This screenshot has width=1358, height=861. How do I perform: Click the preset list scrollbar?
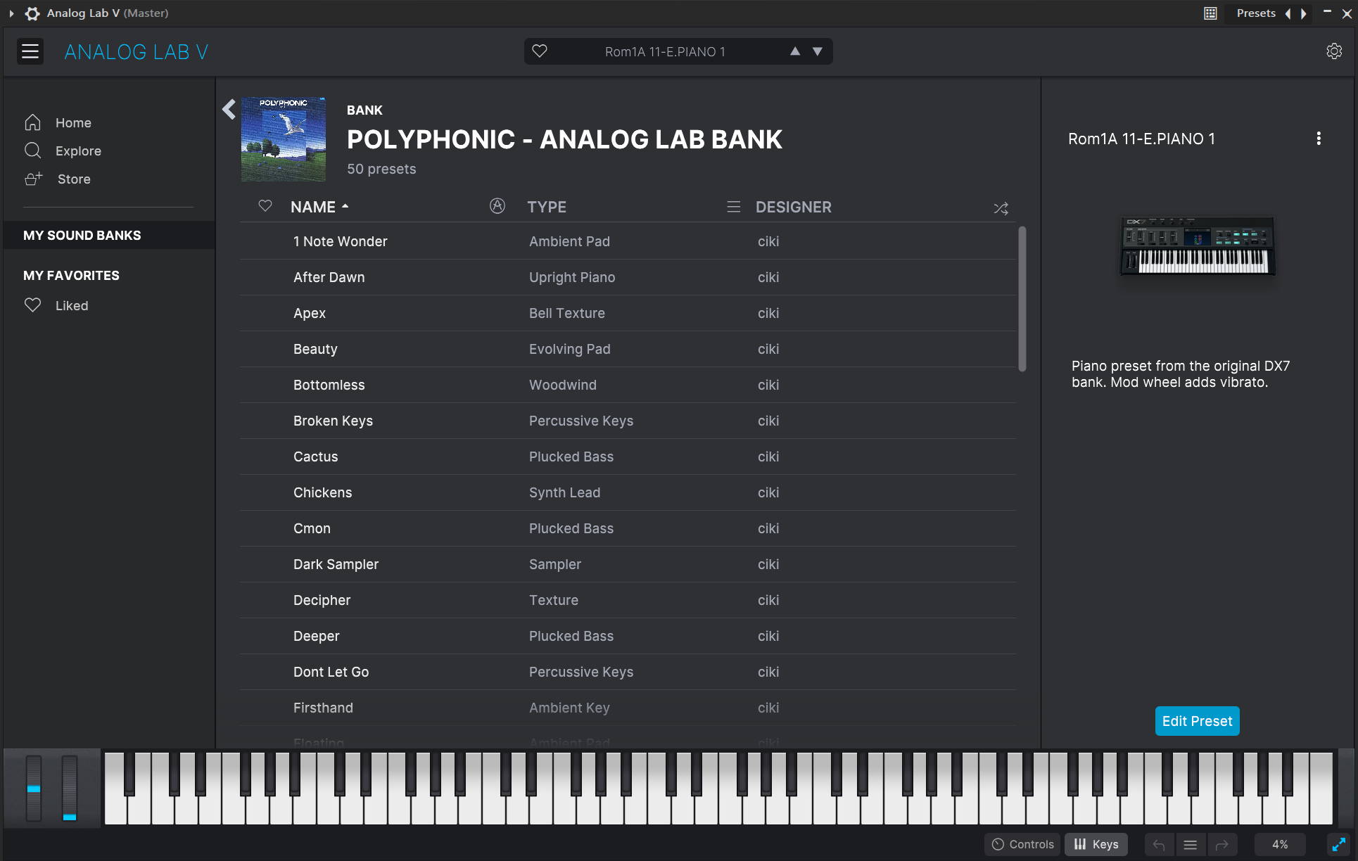[1022, 298]
